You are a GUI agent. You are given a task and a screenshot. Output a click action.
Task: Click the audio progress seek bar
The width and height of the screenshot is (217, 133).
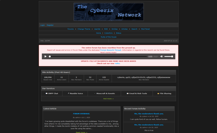pyautogui.click(x=98, y=56)
